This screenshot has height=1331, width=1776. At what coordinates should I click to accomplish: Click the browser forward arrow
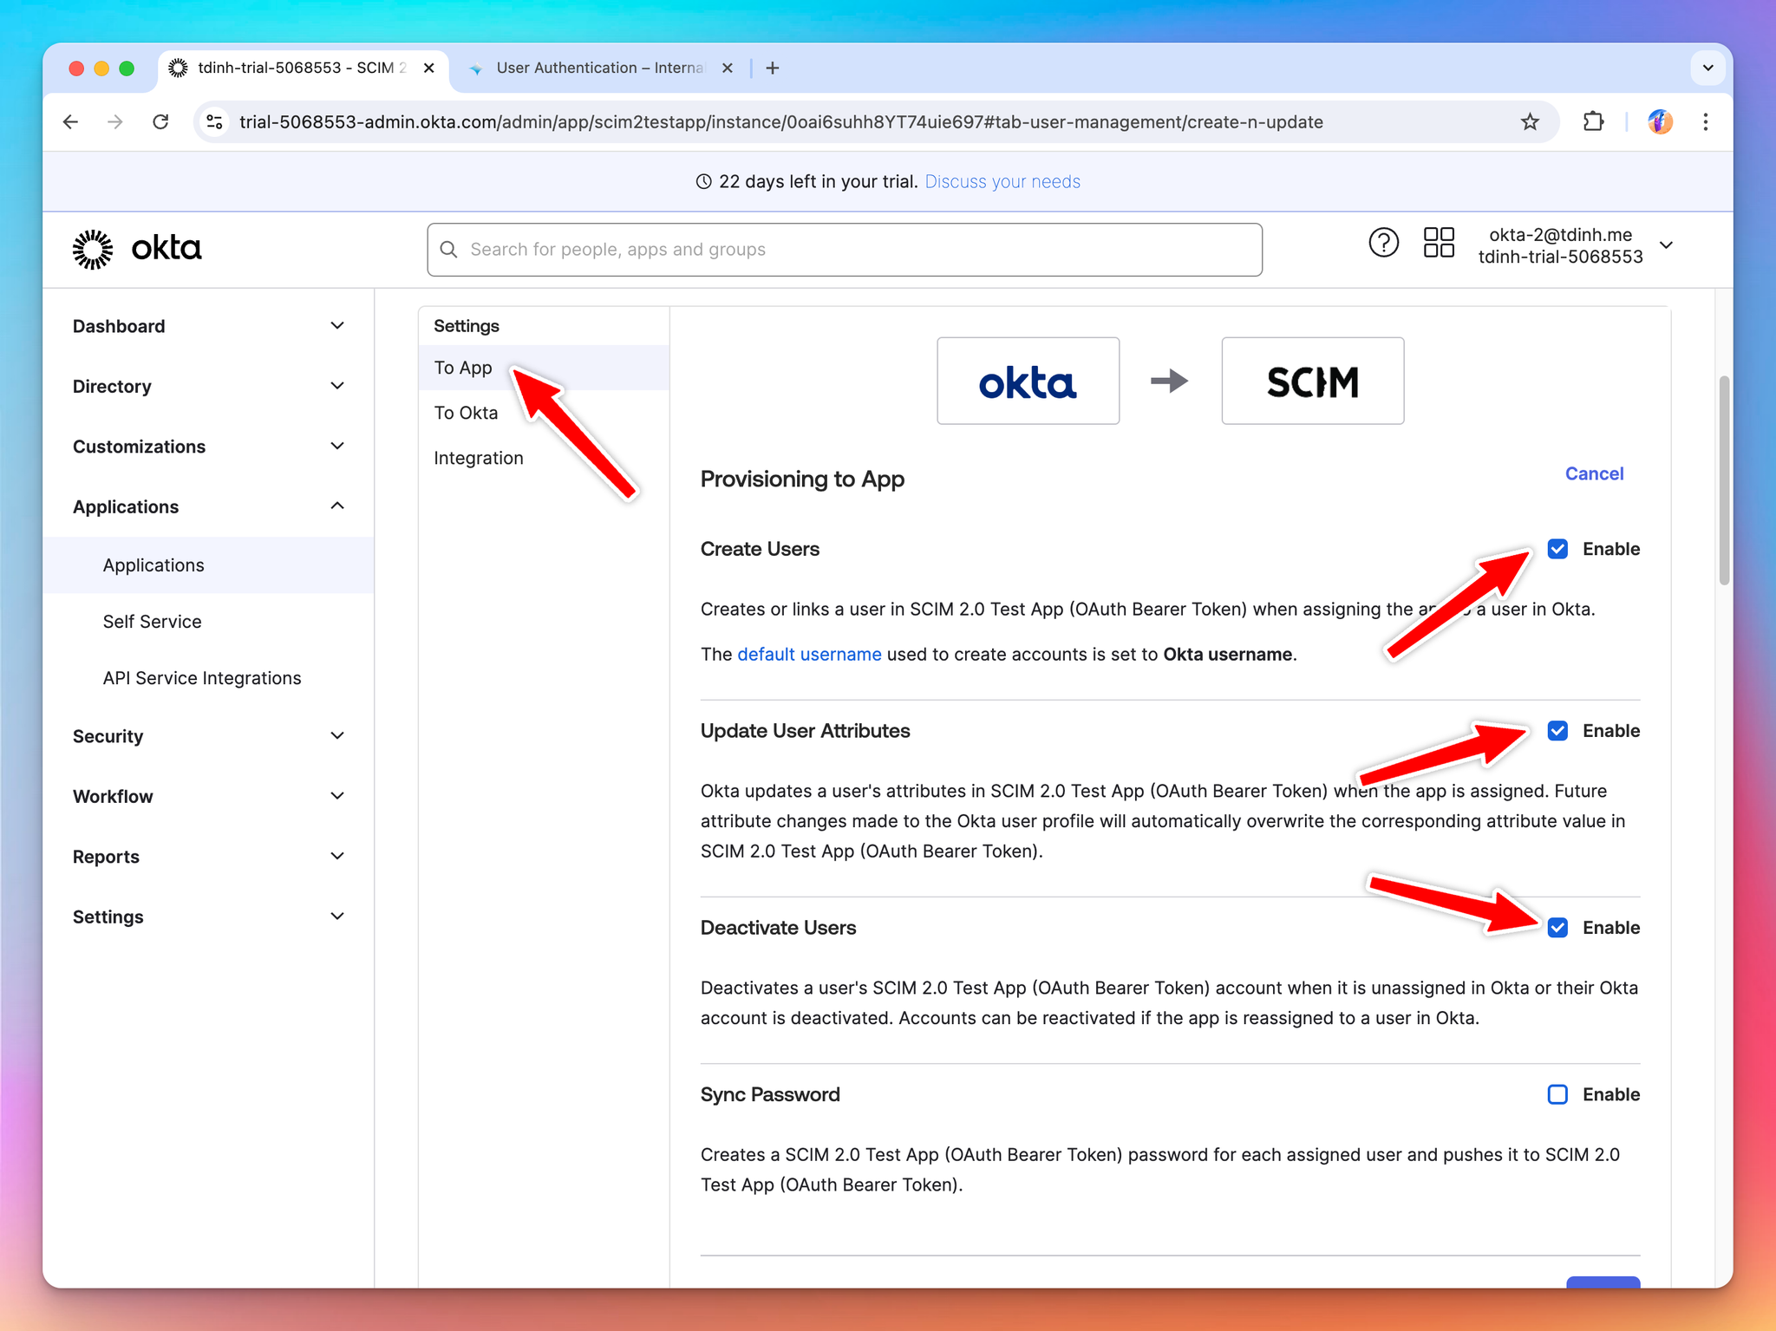(115, 122)
